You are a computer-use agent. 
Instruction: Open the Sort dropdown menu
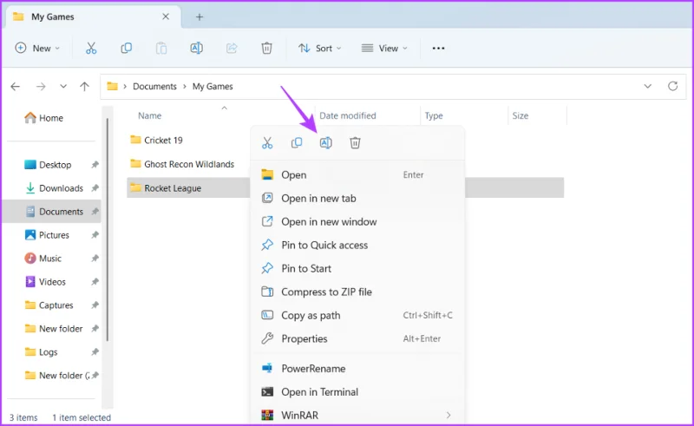tap(319, 49)
